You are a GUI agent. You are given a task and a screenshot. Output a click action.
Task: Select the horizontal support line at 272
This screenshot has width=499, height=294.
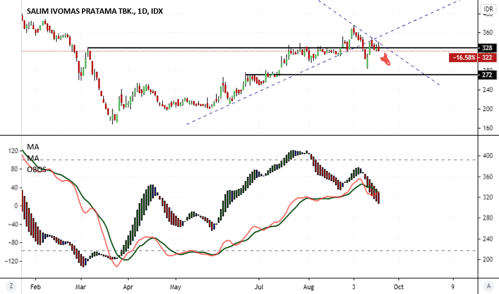point(361,75)
